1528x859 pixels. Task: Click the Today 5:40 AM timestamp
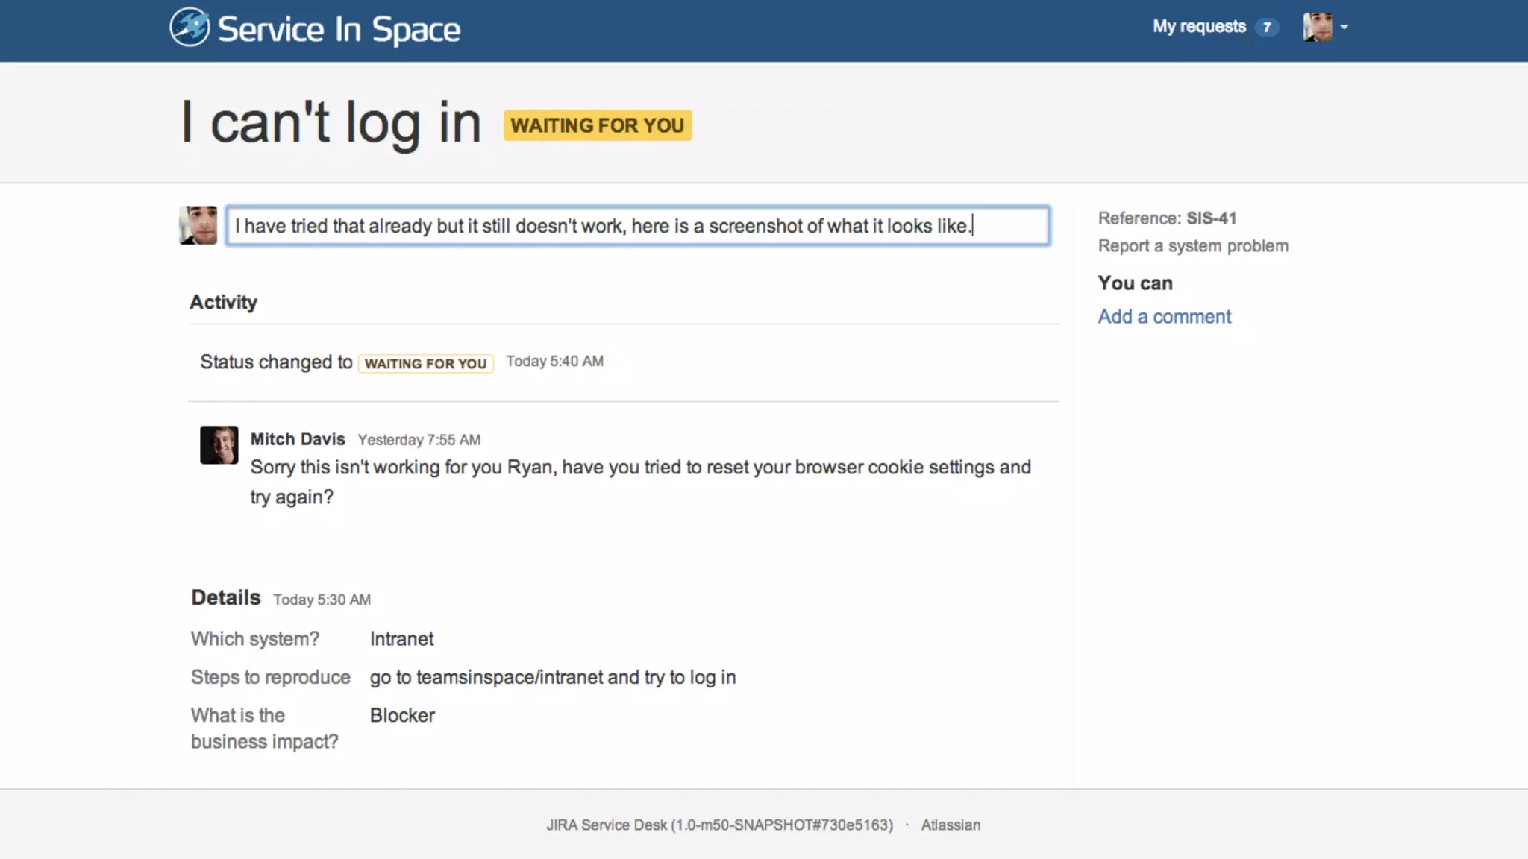pyautogui.click(x=554, y=362)
